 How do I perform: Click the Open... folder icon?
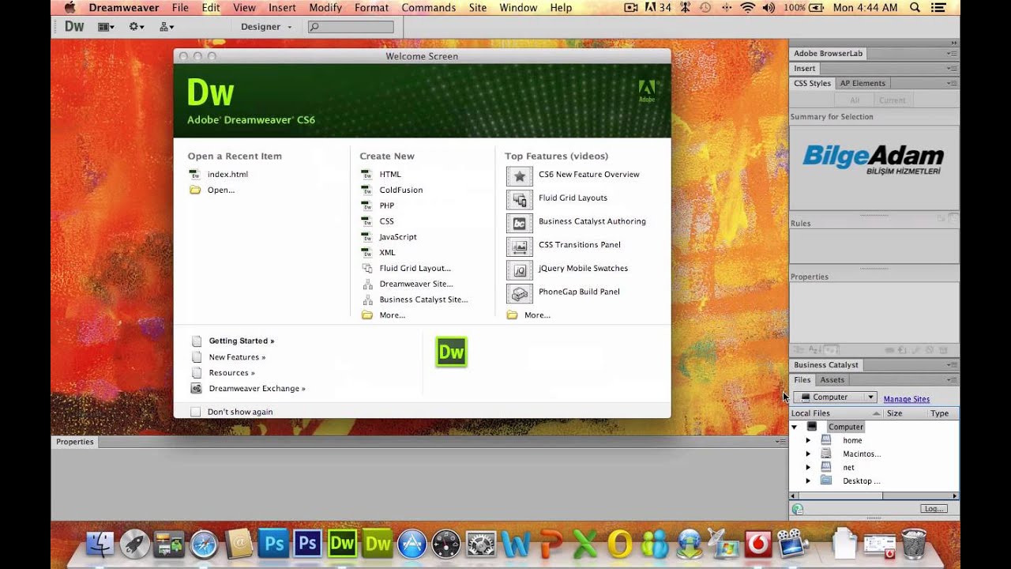(195, 190)
